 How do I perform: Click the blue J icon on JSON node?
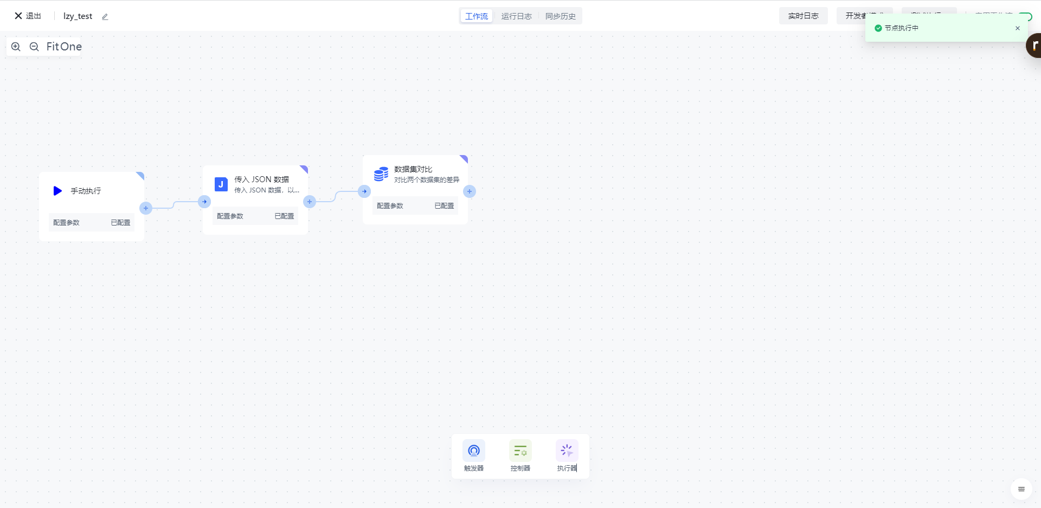click(x=221, y=184)
